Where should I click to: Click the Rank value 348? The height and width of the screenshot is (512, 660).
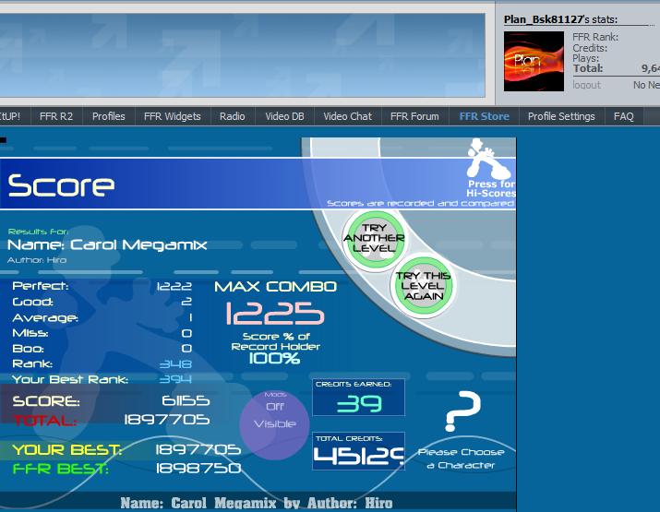[x=176, y=363]
